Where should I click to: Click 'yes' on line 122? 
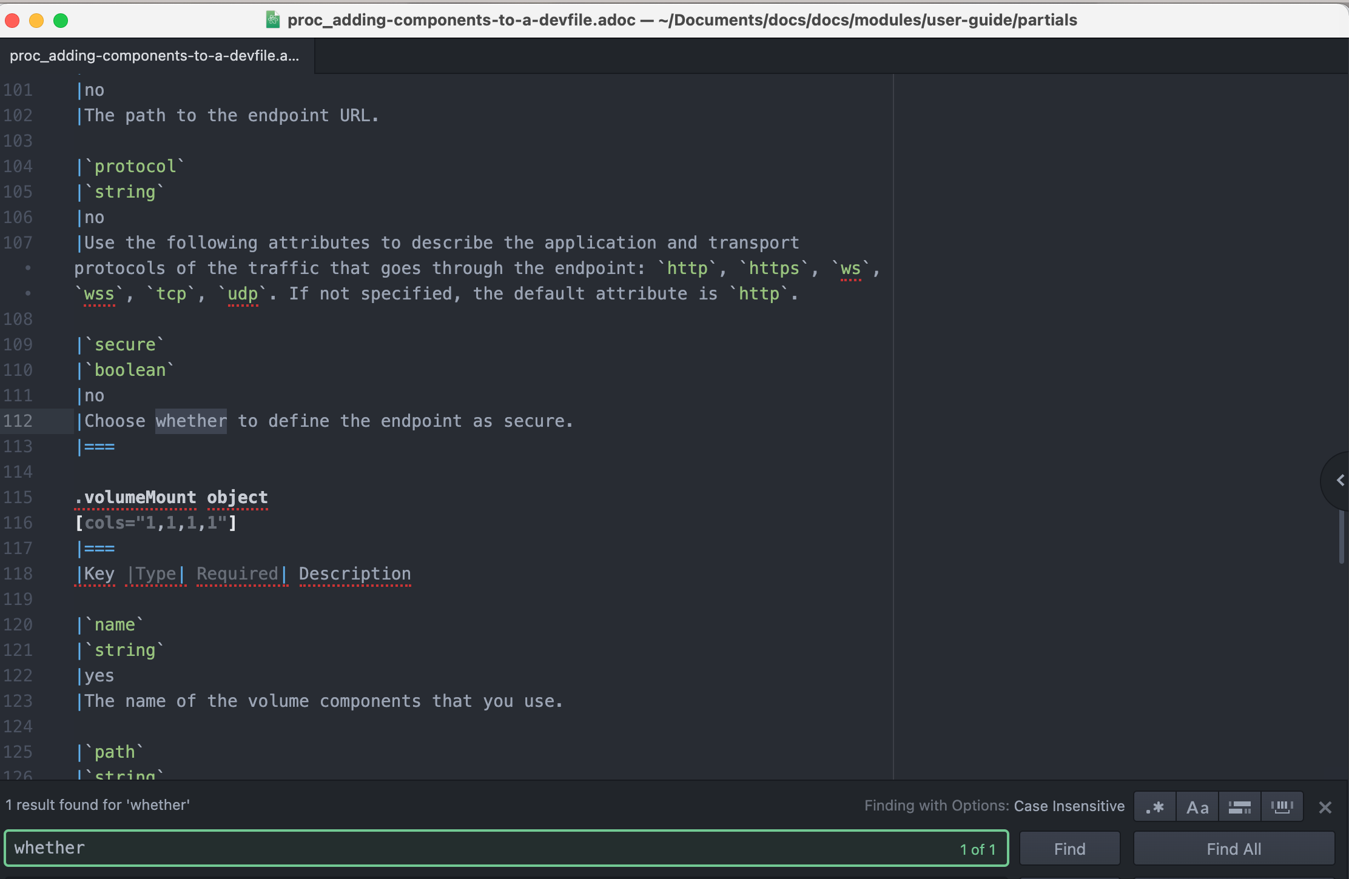pyautogui.click(x=99, y=675)
